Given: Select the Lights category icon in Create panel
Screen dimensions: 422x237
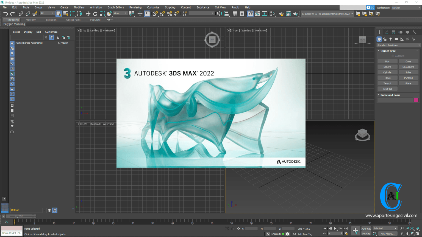Looking at the screenshot, I should [x=390, y=39].
